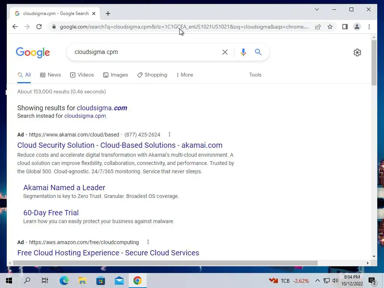The height and width of the screenshot is (288, 384).
Task: Select the All results tab
Action: 24,75
